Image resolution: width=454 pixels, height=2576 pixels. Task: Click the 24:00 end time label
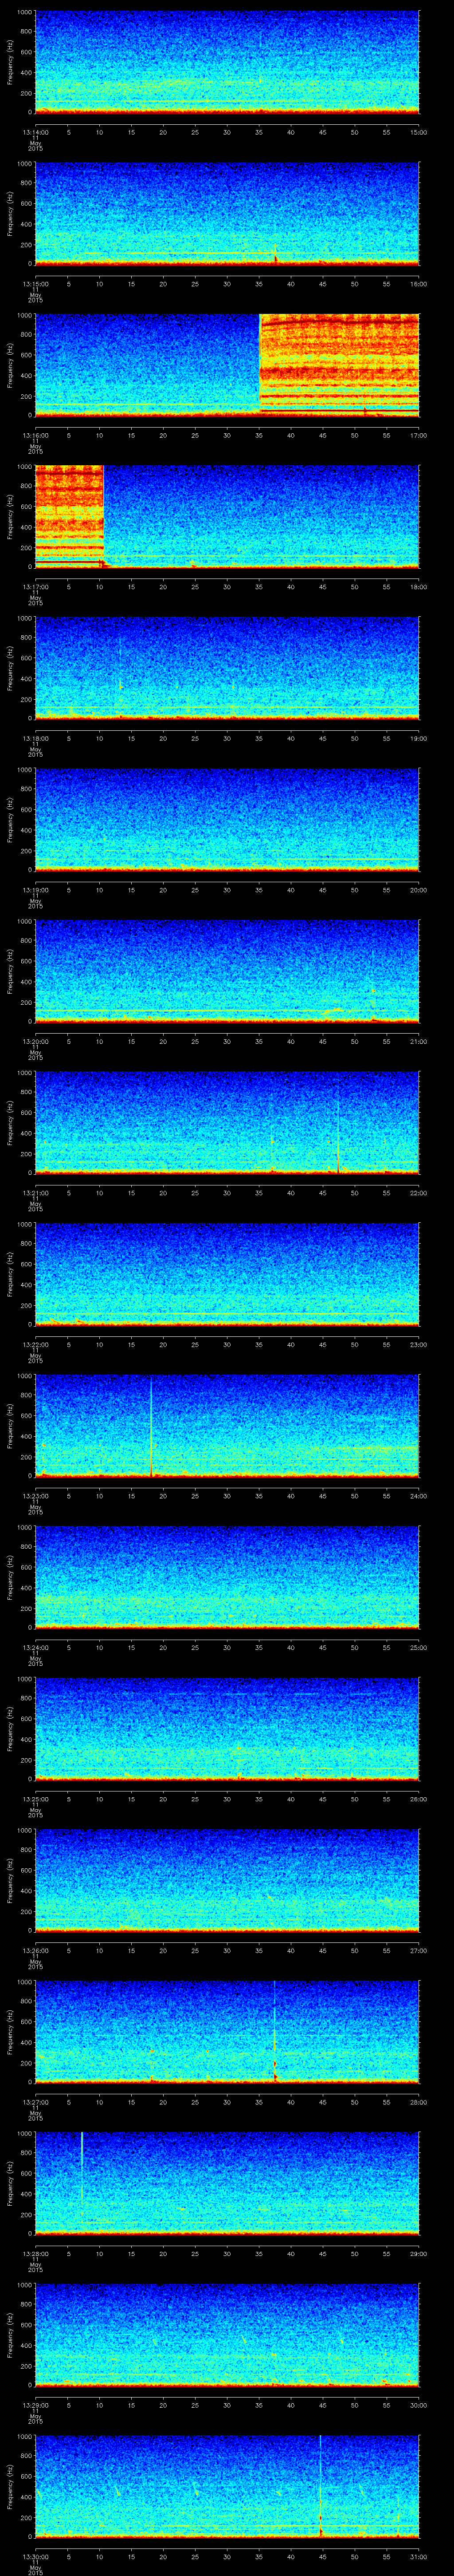419,1496
